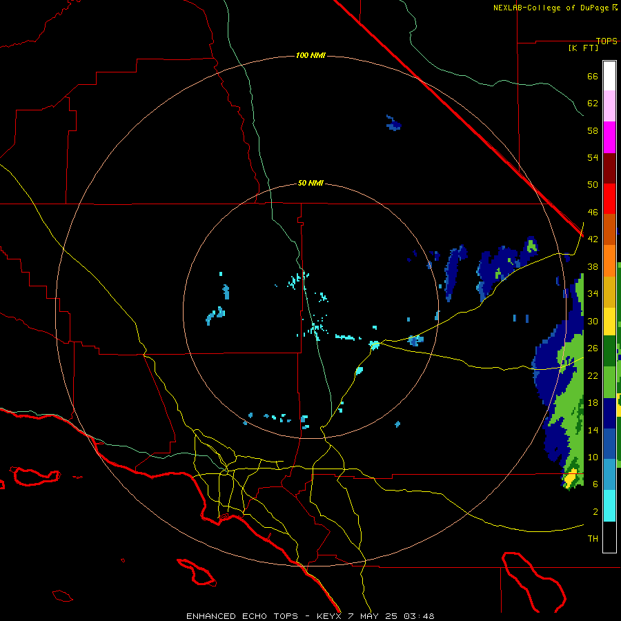
Task: Select the cyan legend swatch
Action: coord(609,506)
